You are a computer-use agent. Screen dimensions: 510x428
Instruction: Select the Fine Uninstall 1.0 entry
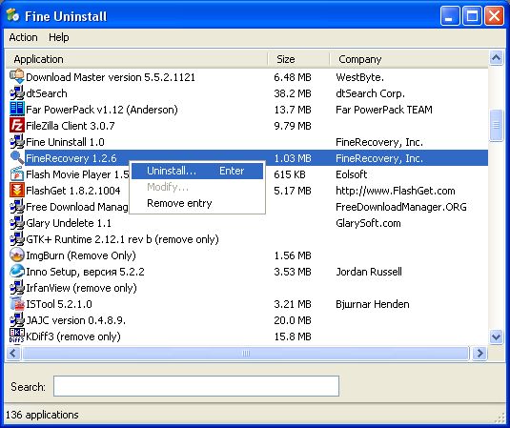point(65,142)
